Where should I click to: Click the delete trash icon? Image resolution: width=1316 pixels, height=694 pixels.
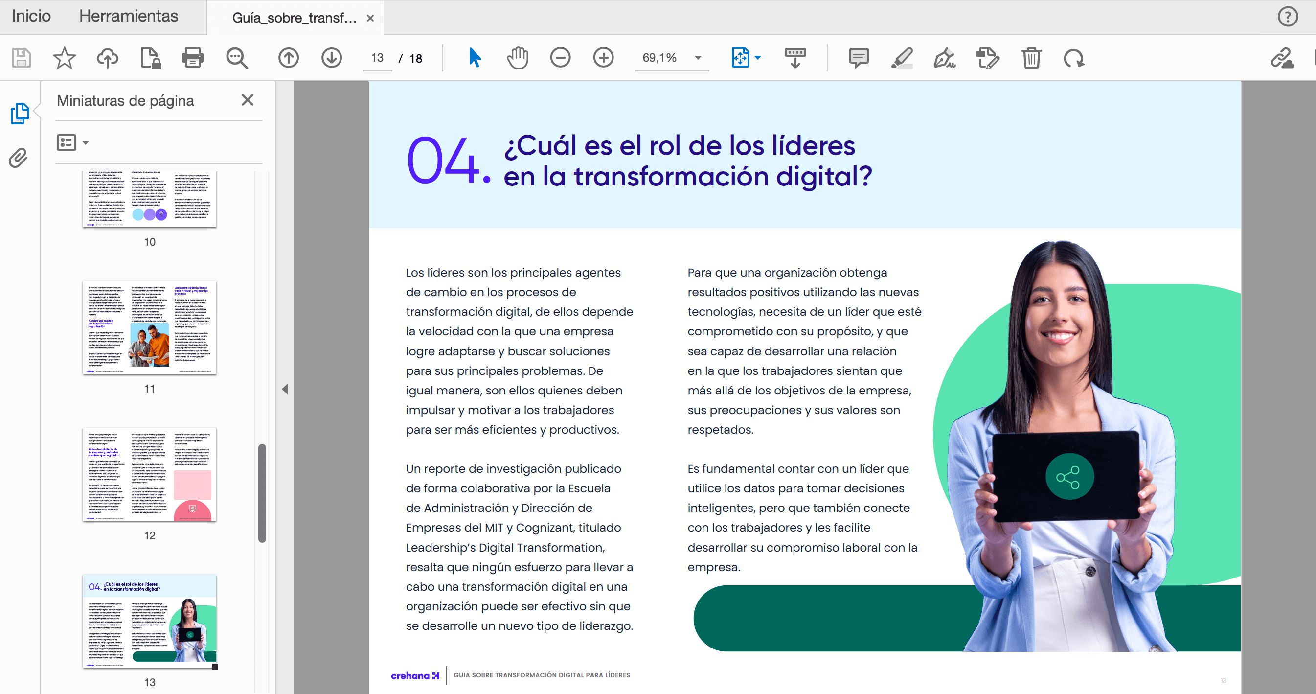pos(1031,58)
